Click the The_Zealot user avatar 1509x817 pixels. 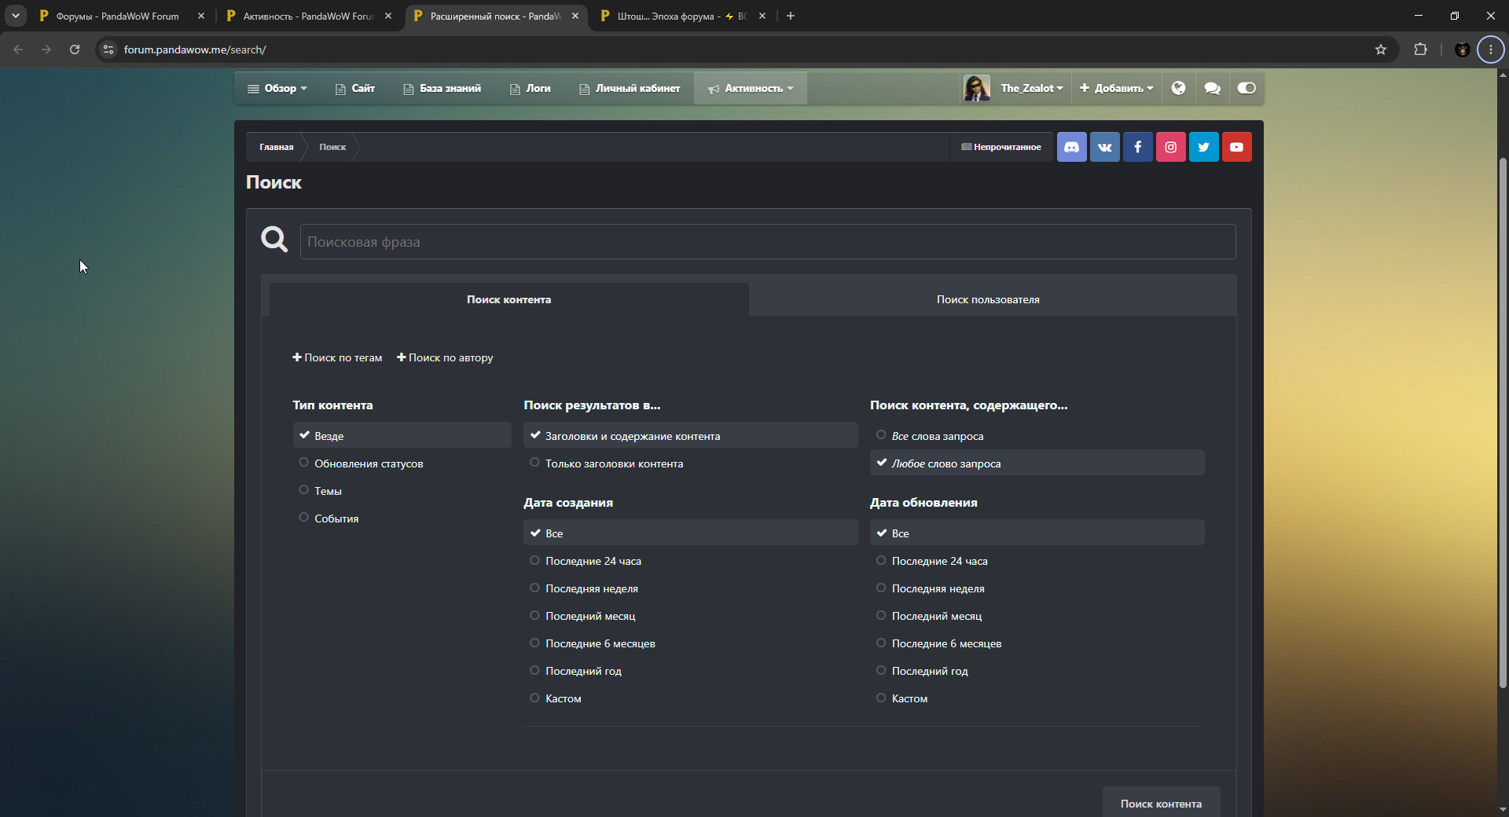pyautogui.click(x=977, y=88)
